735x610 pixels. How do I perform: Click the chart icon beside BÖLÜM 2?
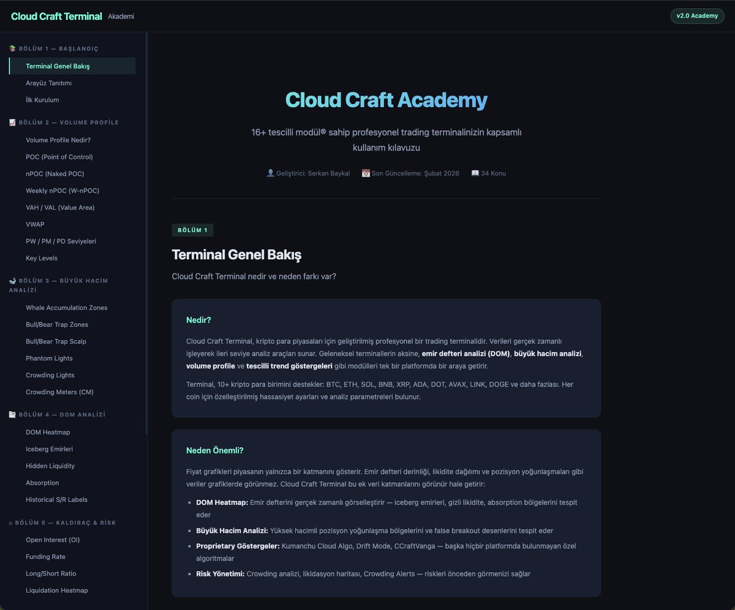pyautogui.click(x=13, y=122)
